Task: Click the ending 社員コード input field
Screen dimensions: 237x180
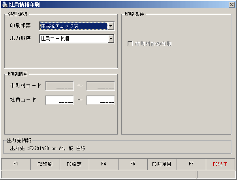Action: 101,100
